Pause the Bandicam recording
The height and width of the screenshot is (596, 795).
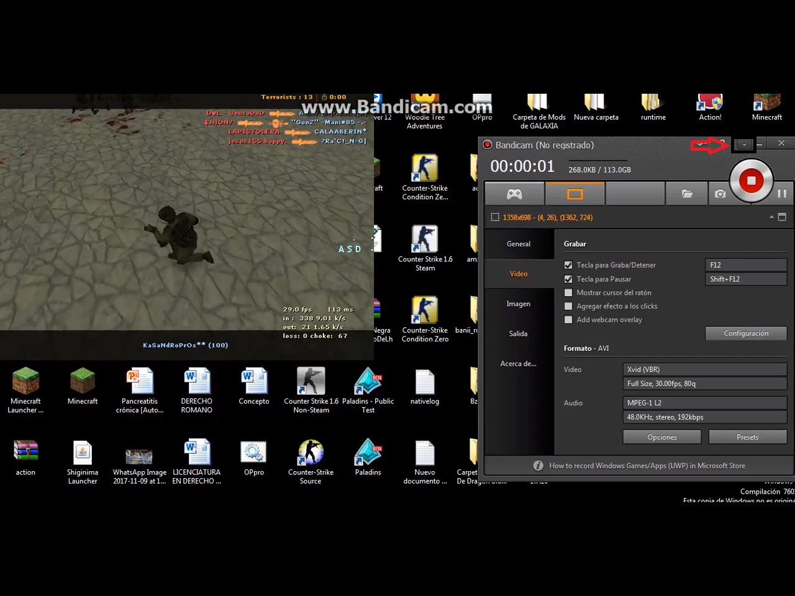[782, 194]
